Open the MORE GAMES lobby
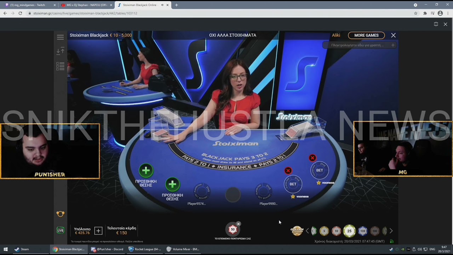Viewport: 453px width, 255px height. pos(366,35)
